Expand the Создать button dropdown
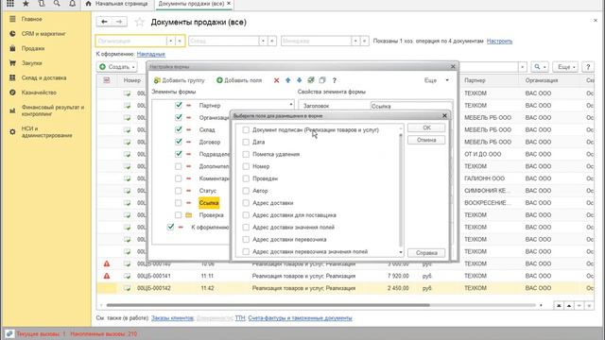 (133, 67)
